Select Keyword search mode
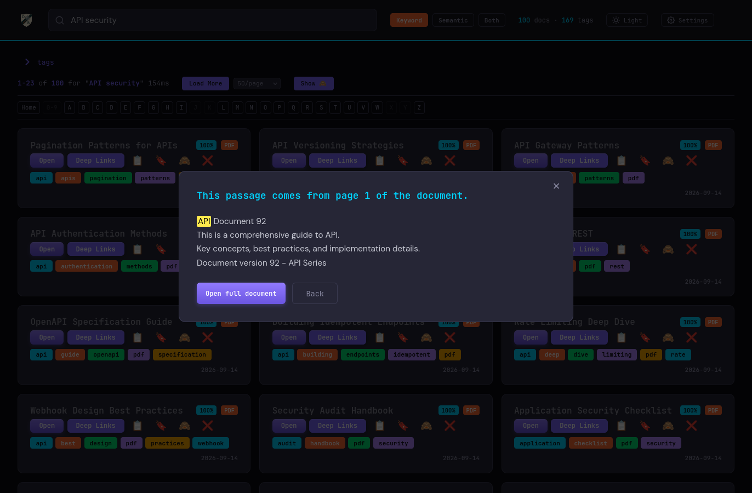Viewport: 752px width, 493px height. [409, 20]
